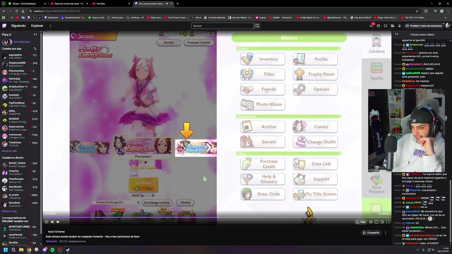
Task: Open the player settings gear
Action: [x=371, y=222]
